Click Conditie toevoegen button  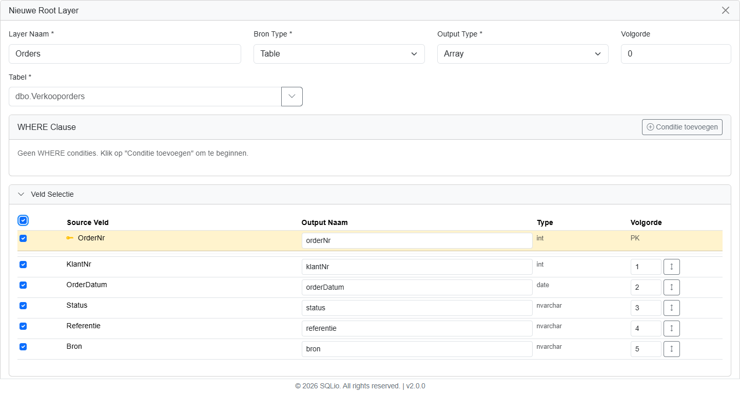coord(682,127)
